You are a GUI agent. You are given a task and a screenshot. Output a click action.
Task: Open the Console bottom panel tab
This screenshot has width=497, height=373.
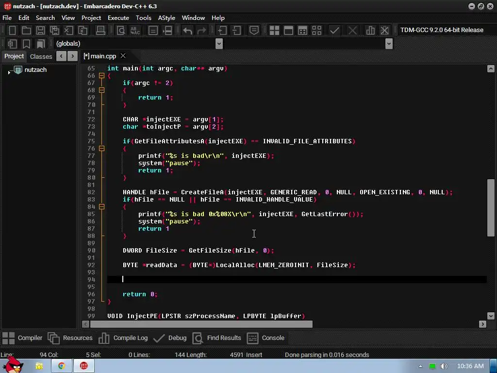(265, 338)
